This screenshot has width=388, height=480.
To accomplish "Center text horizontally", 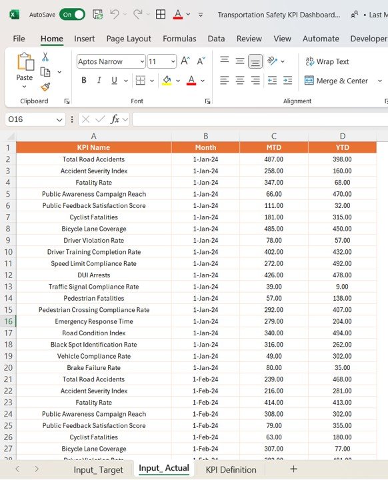I will [240, 81].
